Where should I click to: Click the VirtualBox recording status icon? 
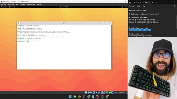click(x=105, y=92)
